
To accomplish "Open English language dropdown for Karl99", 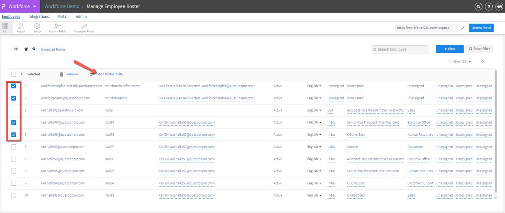I will coord(314,122).
